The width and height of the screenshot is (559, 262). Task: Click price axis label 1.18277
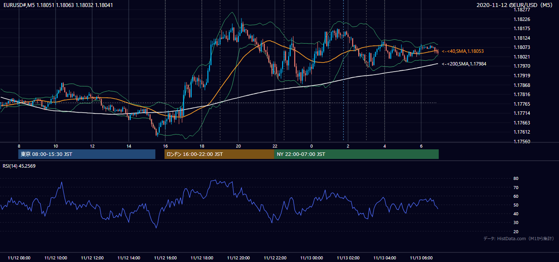point(522,10)
